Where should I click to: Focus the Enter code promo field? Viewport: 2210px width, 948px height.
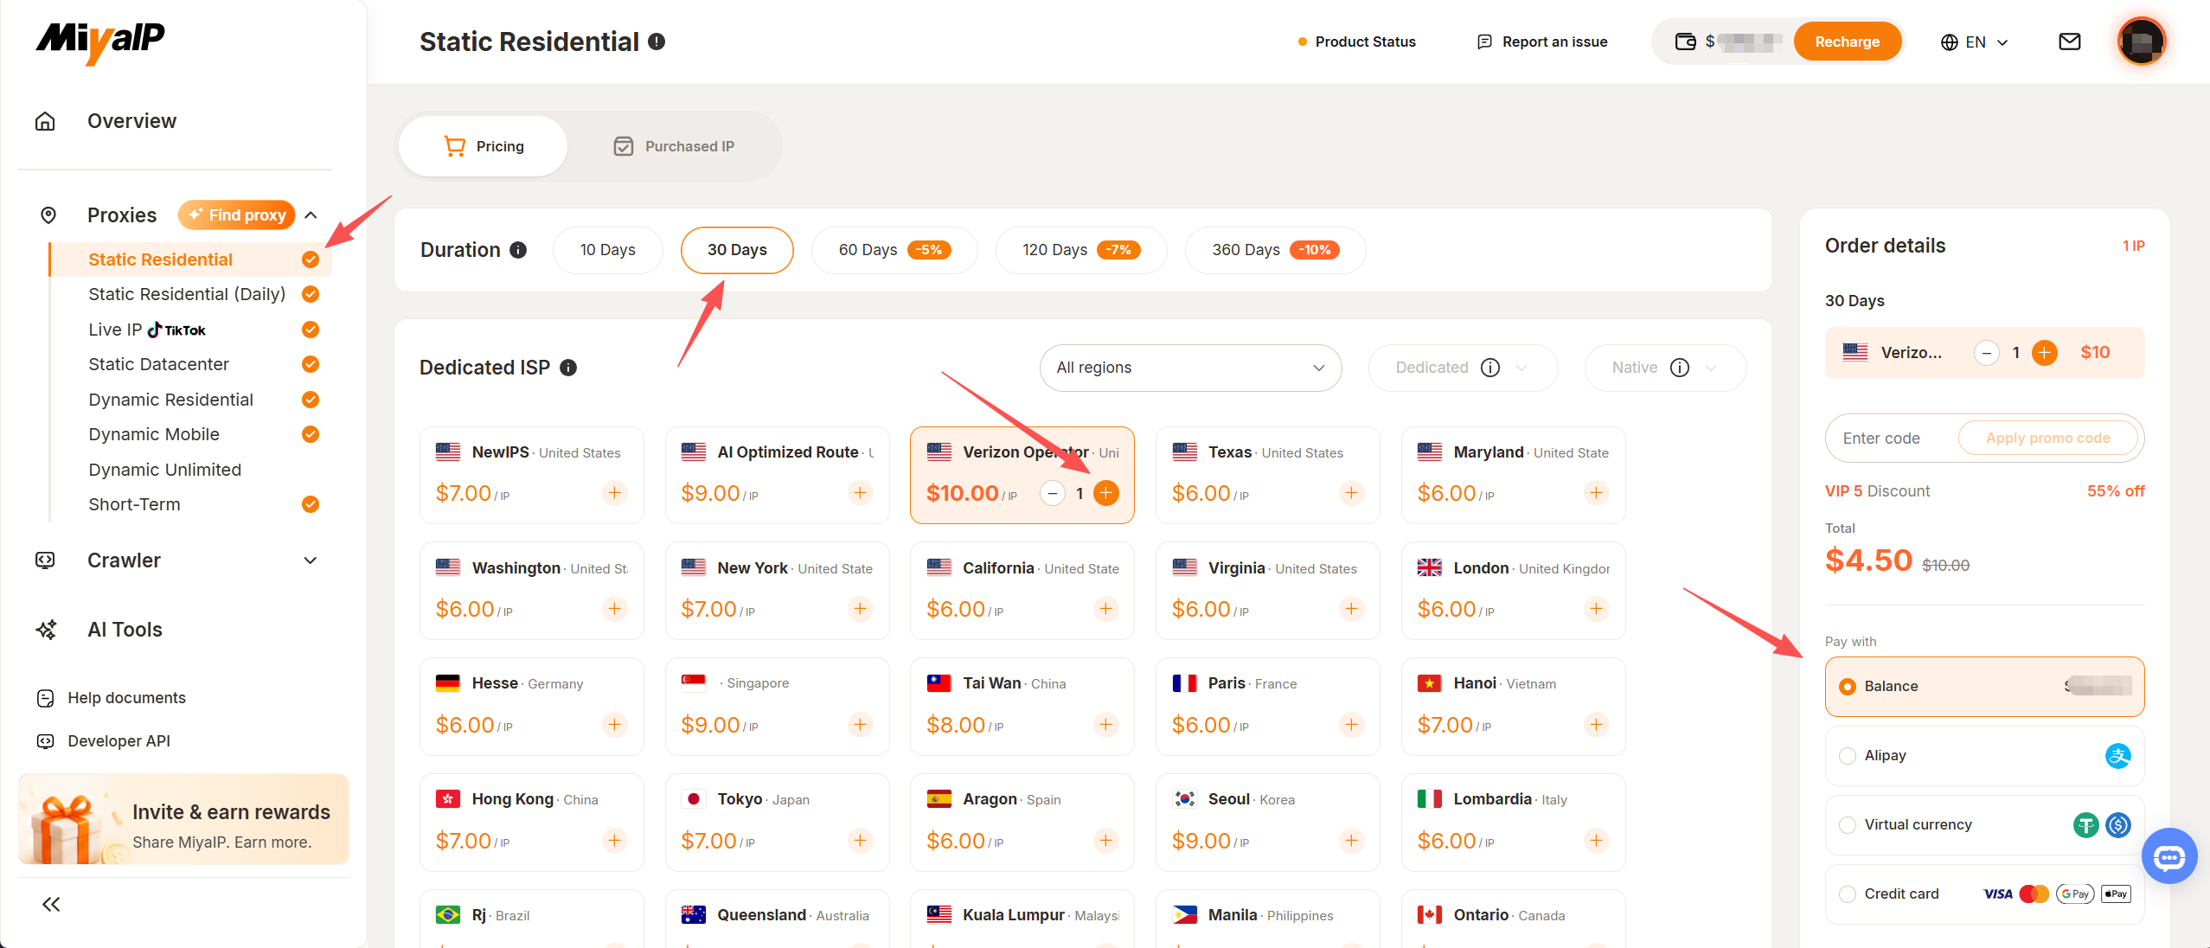[1891, 438]
